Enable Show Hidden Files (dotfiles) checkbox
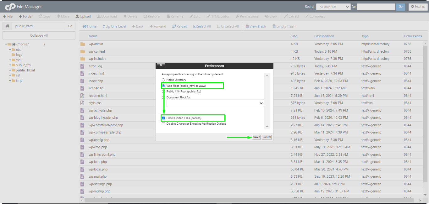The height and width of the screenshot is (204, 429). [x=163, y=118]
